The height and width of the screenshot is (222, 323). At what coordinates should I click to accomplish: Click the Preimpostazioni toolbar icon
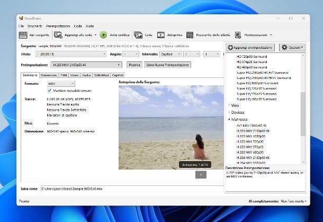pos(238,35)
